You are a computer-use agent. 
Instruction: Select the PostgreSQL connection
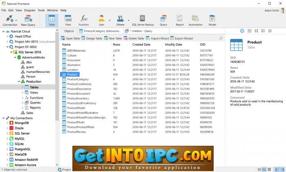coord(22,149)
